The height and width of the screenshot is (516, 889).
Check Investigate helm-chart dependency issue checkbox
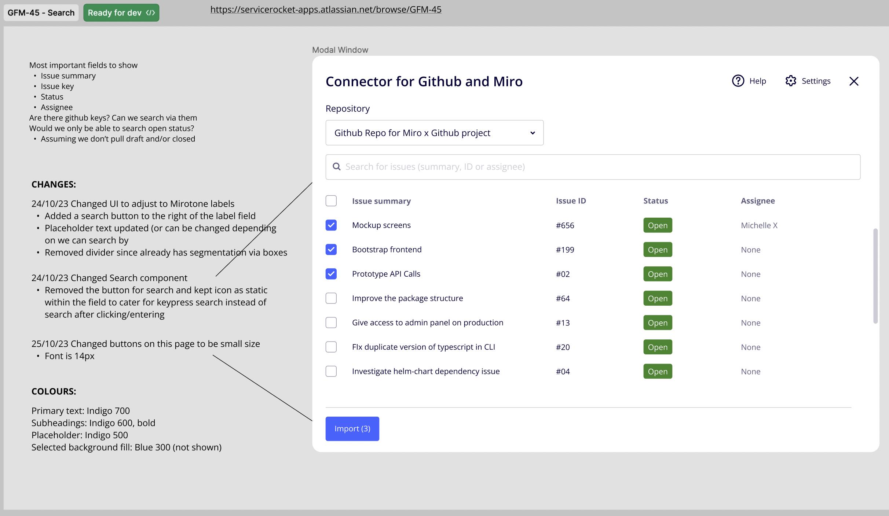pos(331,371)
